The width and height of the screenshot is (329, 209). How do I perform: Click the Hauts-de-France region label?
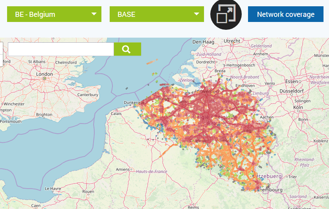point(151,171)
